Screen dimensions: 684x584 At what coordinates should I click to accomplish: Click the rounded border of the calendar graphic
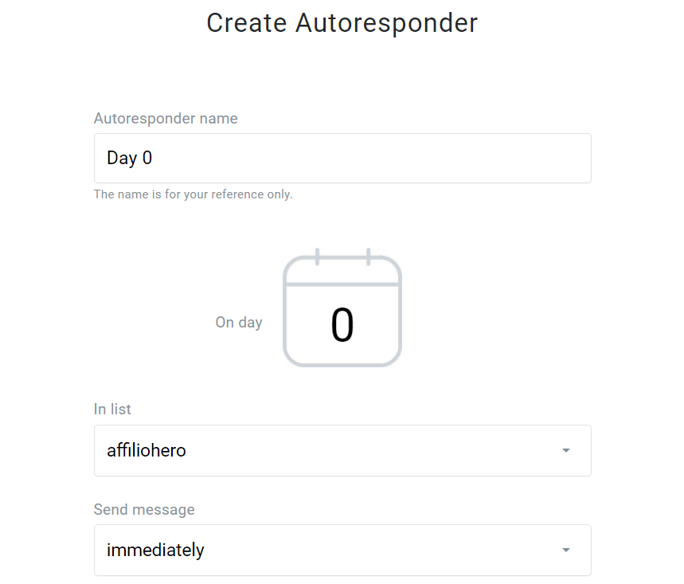[x=284, y=319]
